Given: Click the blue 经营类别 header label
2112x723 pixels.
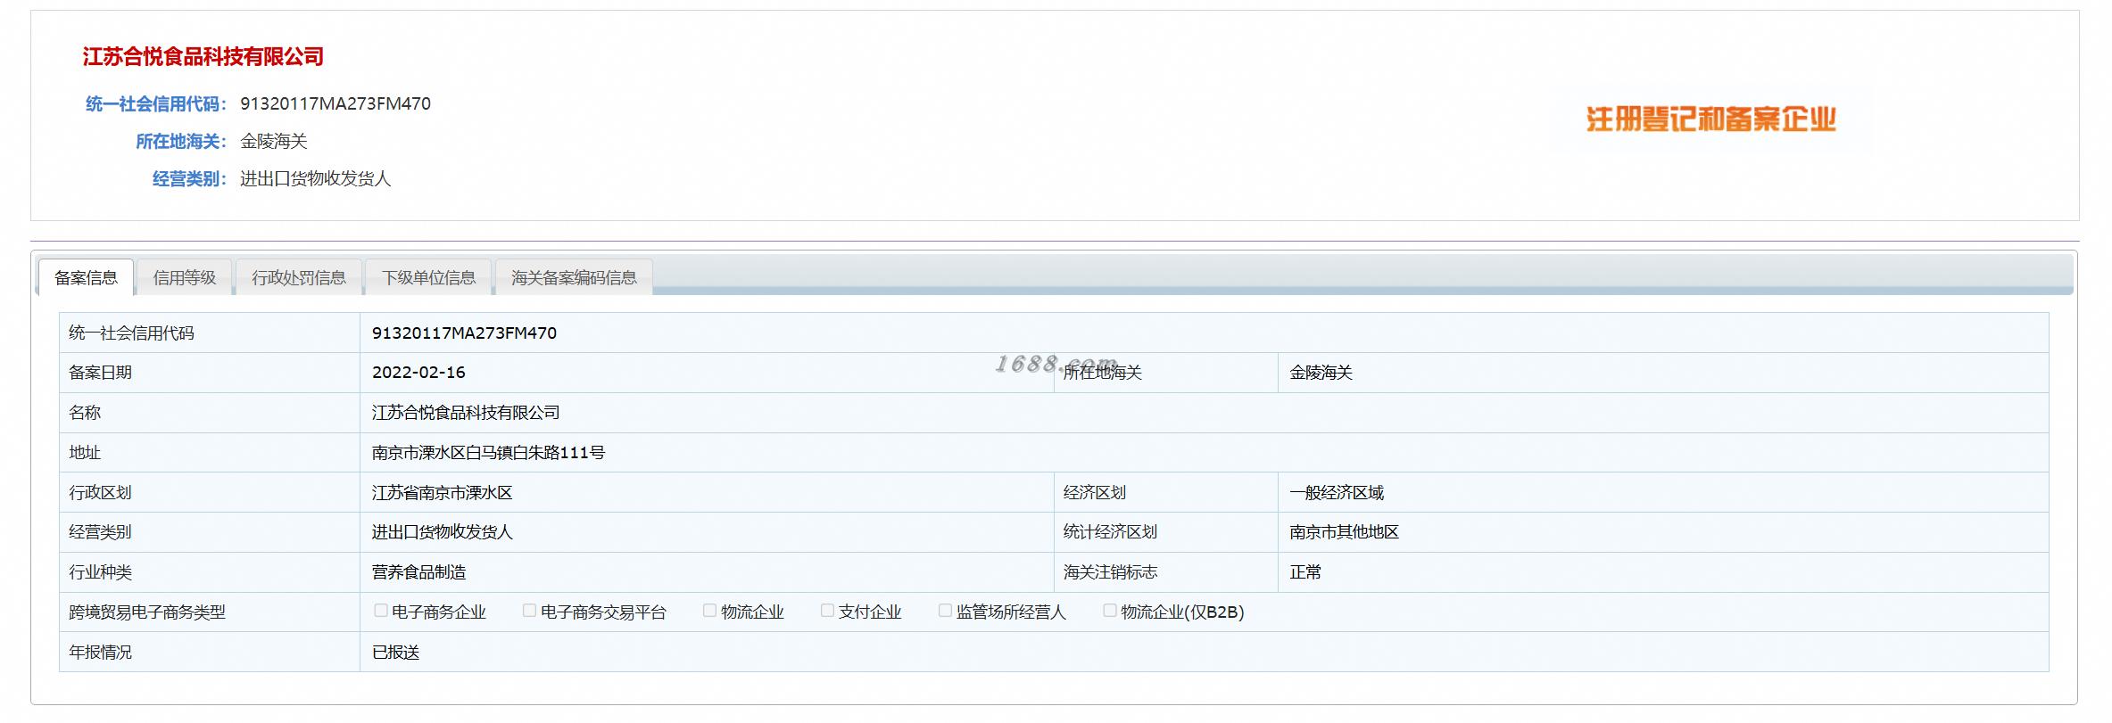Looking at the screenshot, I should pyautogui.click(x=189, y=178).
